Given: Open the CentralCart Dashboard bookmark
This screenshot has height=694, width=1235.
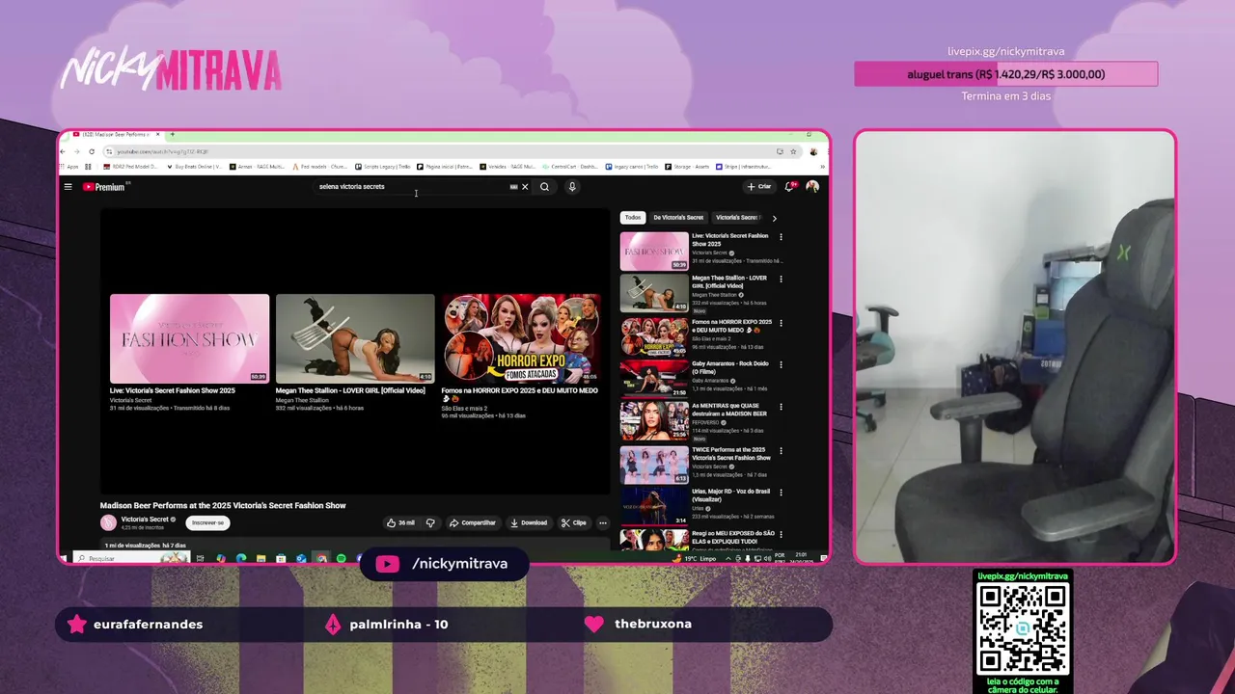Looking at the screenshot, I should pos(569,167).
